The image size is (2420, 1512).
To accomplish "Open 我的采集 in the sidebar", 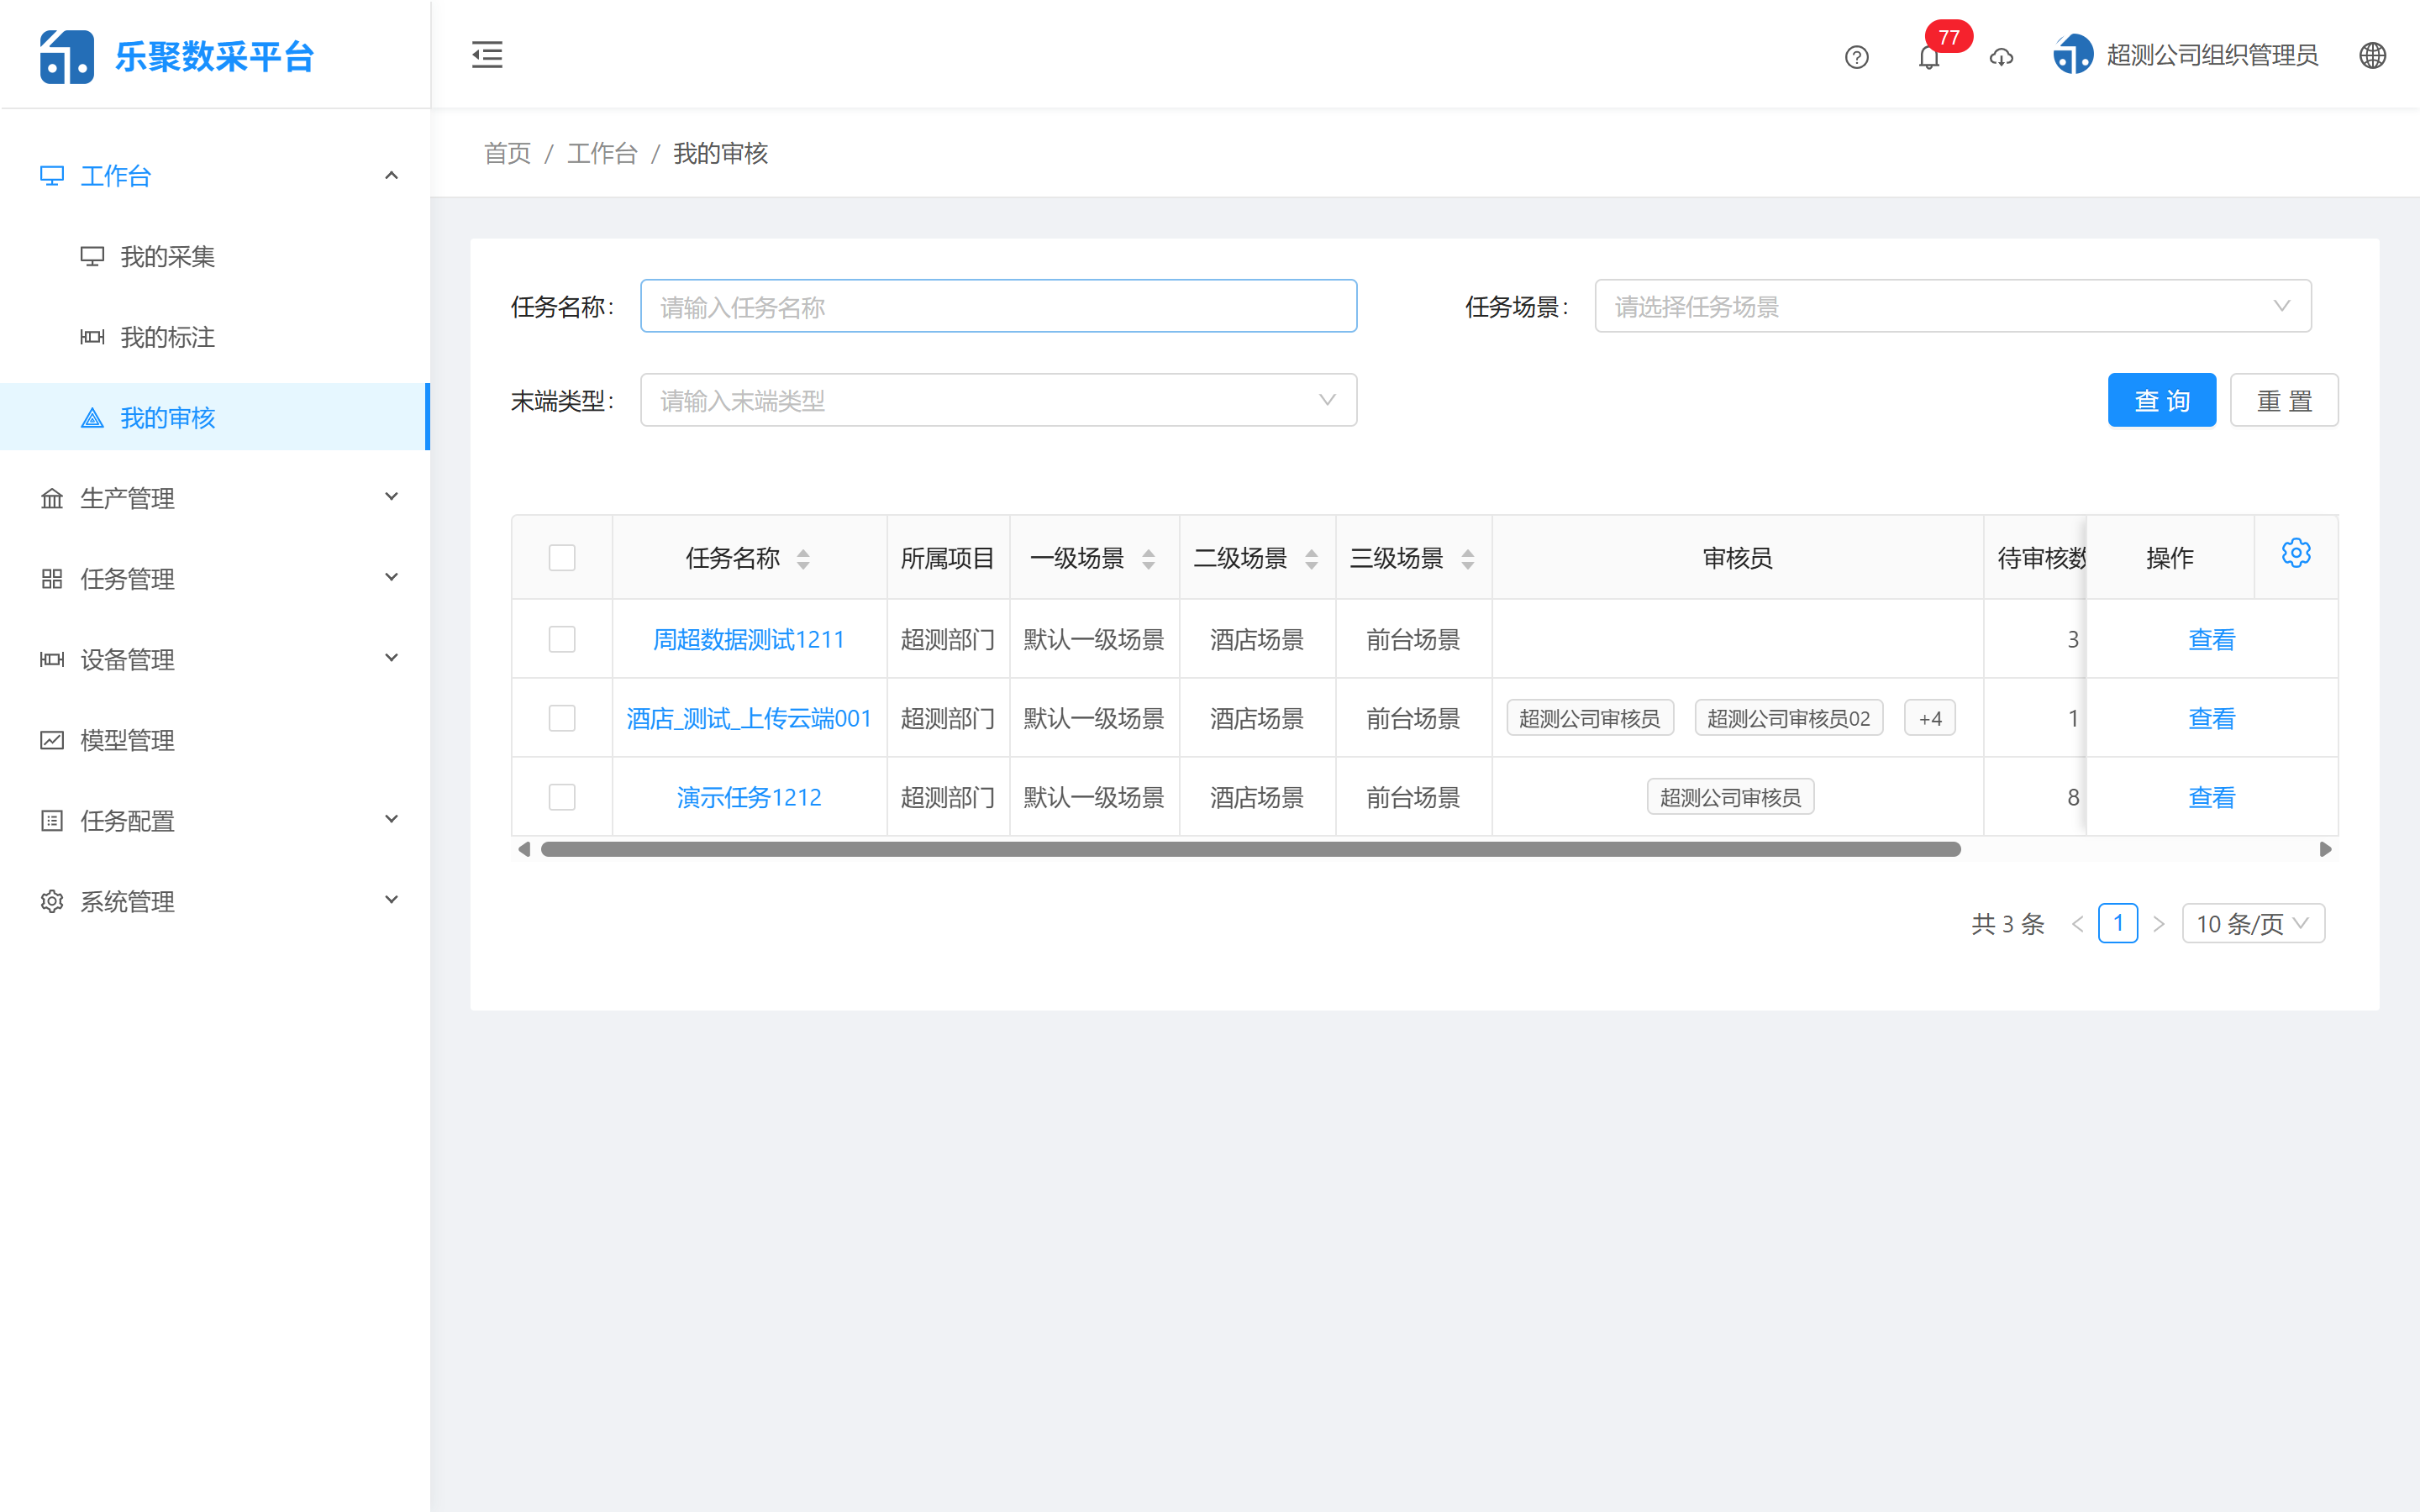I will 167,256.
